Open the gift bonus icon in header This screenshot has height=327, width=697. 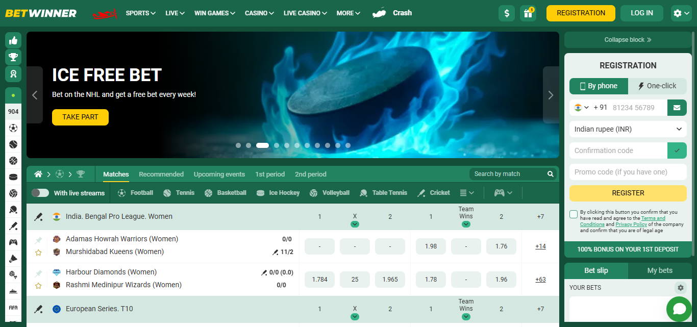point(528,13)
